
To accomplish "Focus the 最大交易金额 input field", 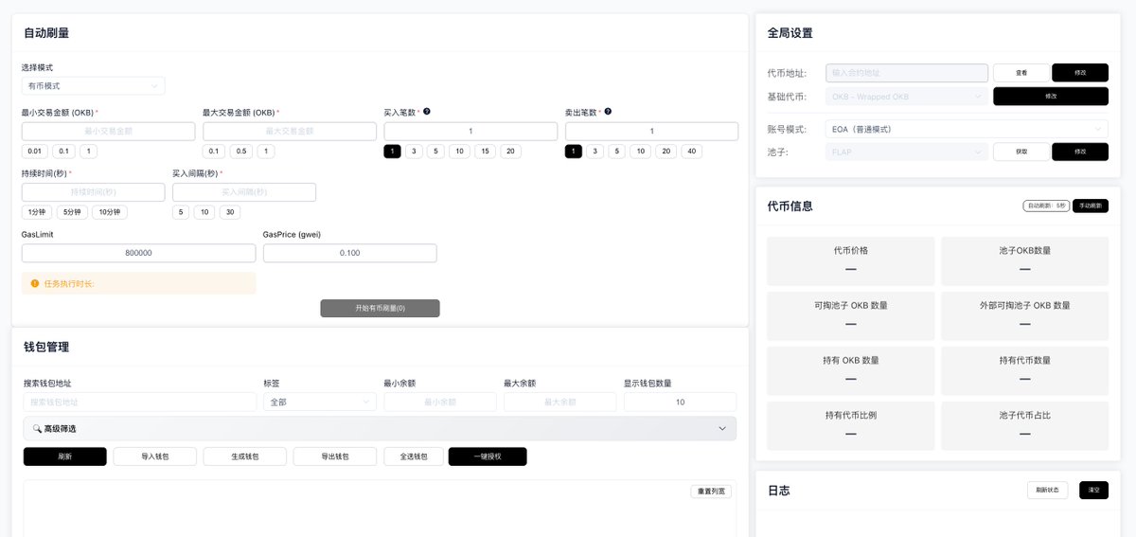I will (290, 131).
